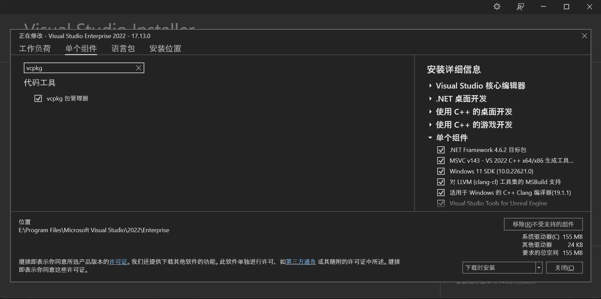Expand .NET 桌面开发 section
601x299 pixels.
click(x=430, y=99)
